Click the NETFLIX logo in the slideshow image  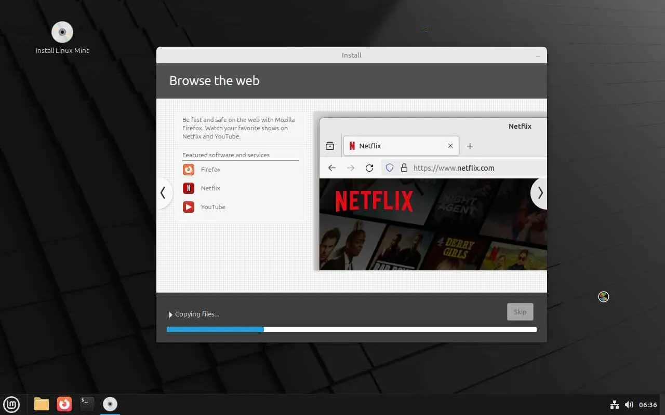(374, 201)
